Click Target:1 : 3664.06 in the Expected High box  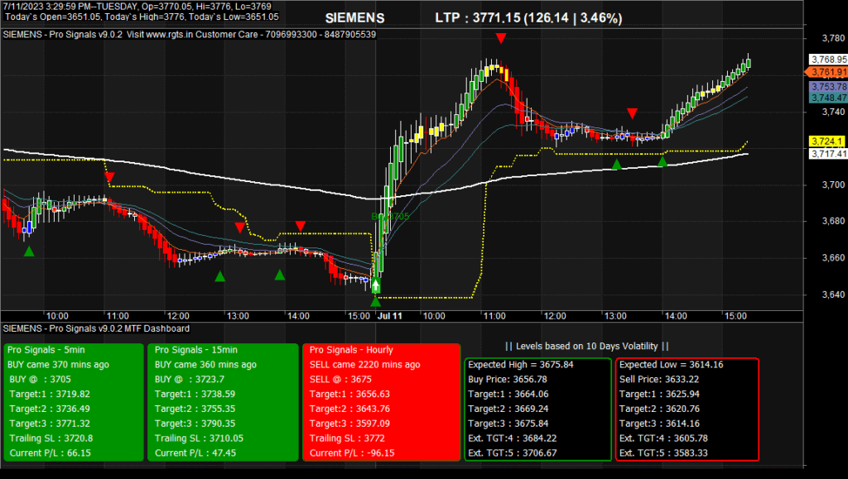tap(508, 395)
